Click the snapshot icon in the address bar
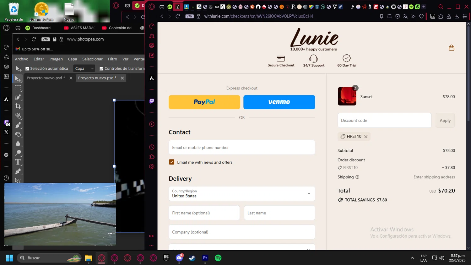This screenshot has width=471, height=265. pos(390,16)
